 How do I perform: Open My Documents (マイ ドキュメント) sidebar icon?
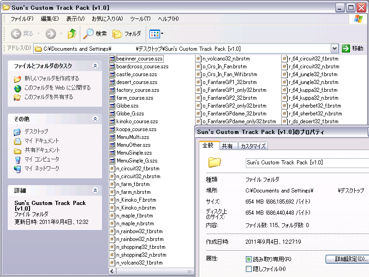coord(18,141)
